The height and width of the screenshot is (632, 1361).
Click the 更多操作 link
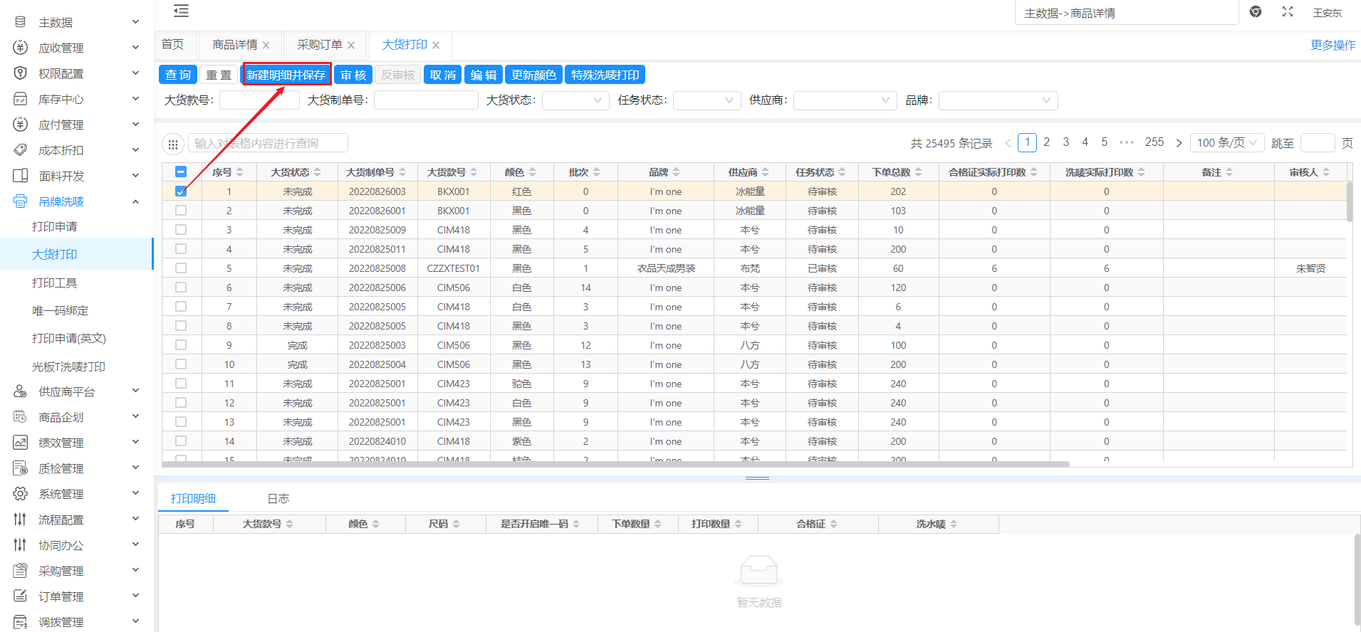click(1333, 46)
